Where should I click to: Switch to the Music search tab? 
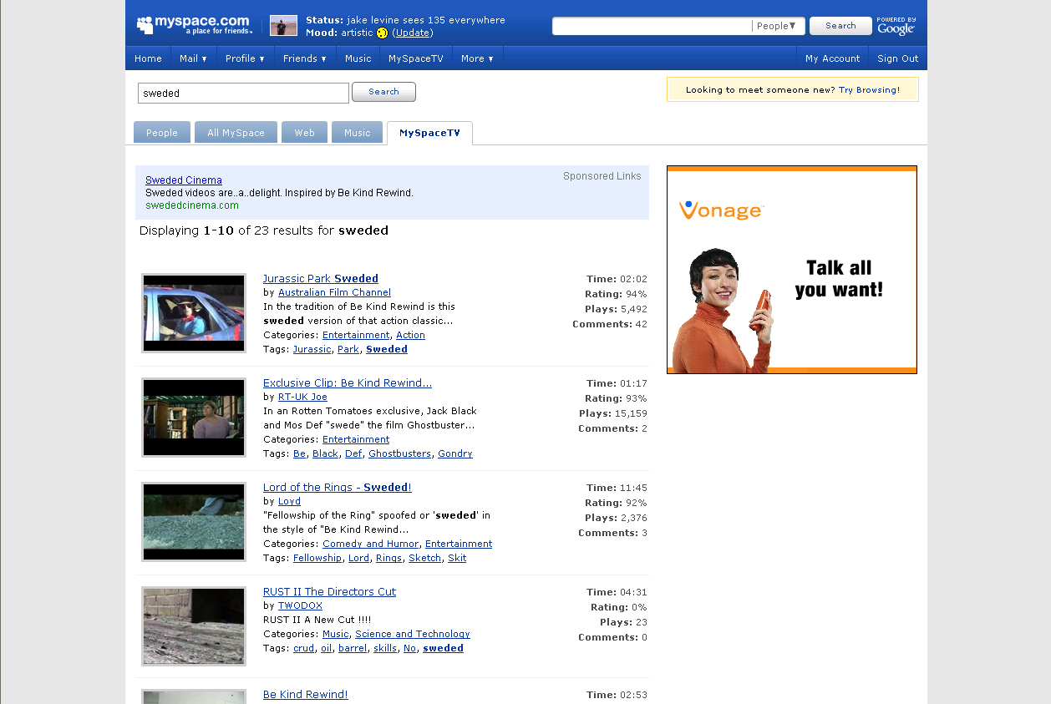(x=357, y=133)
